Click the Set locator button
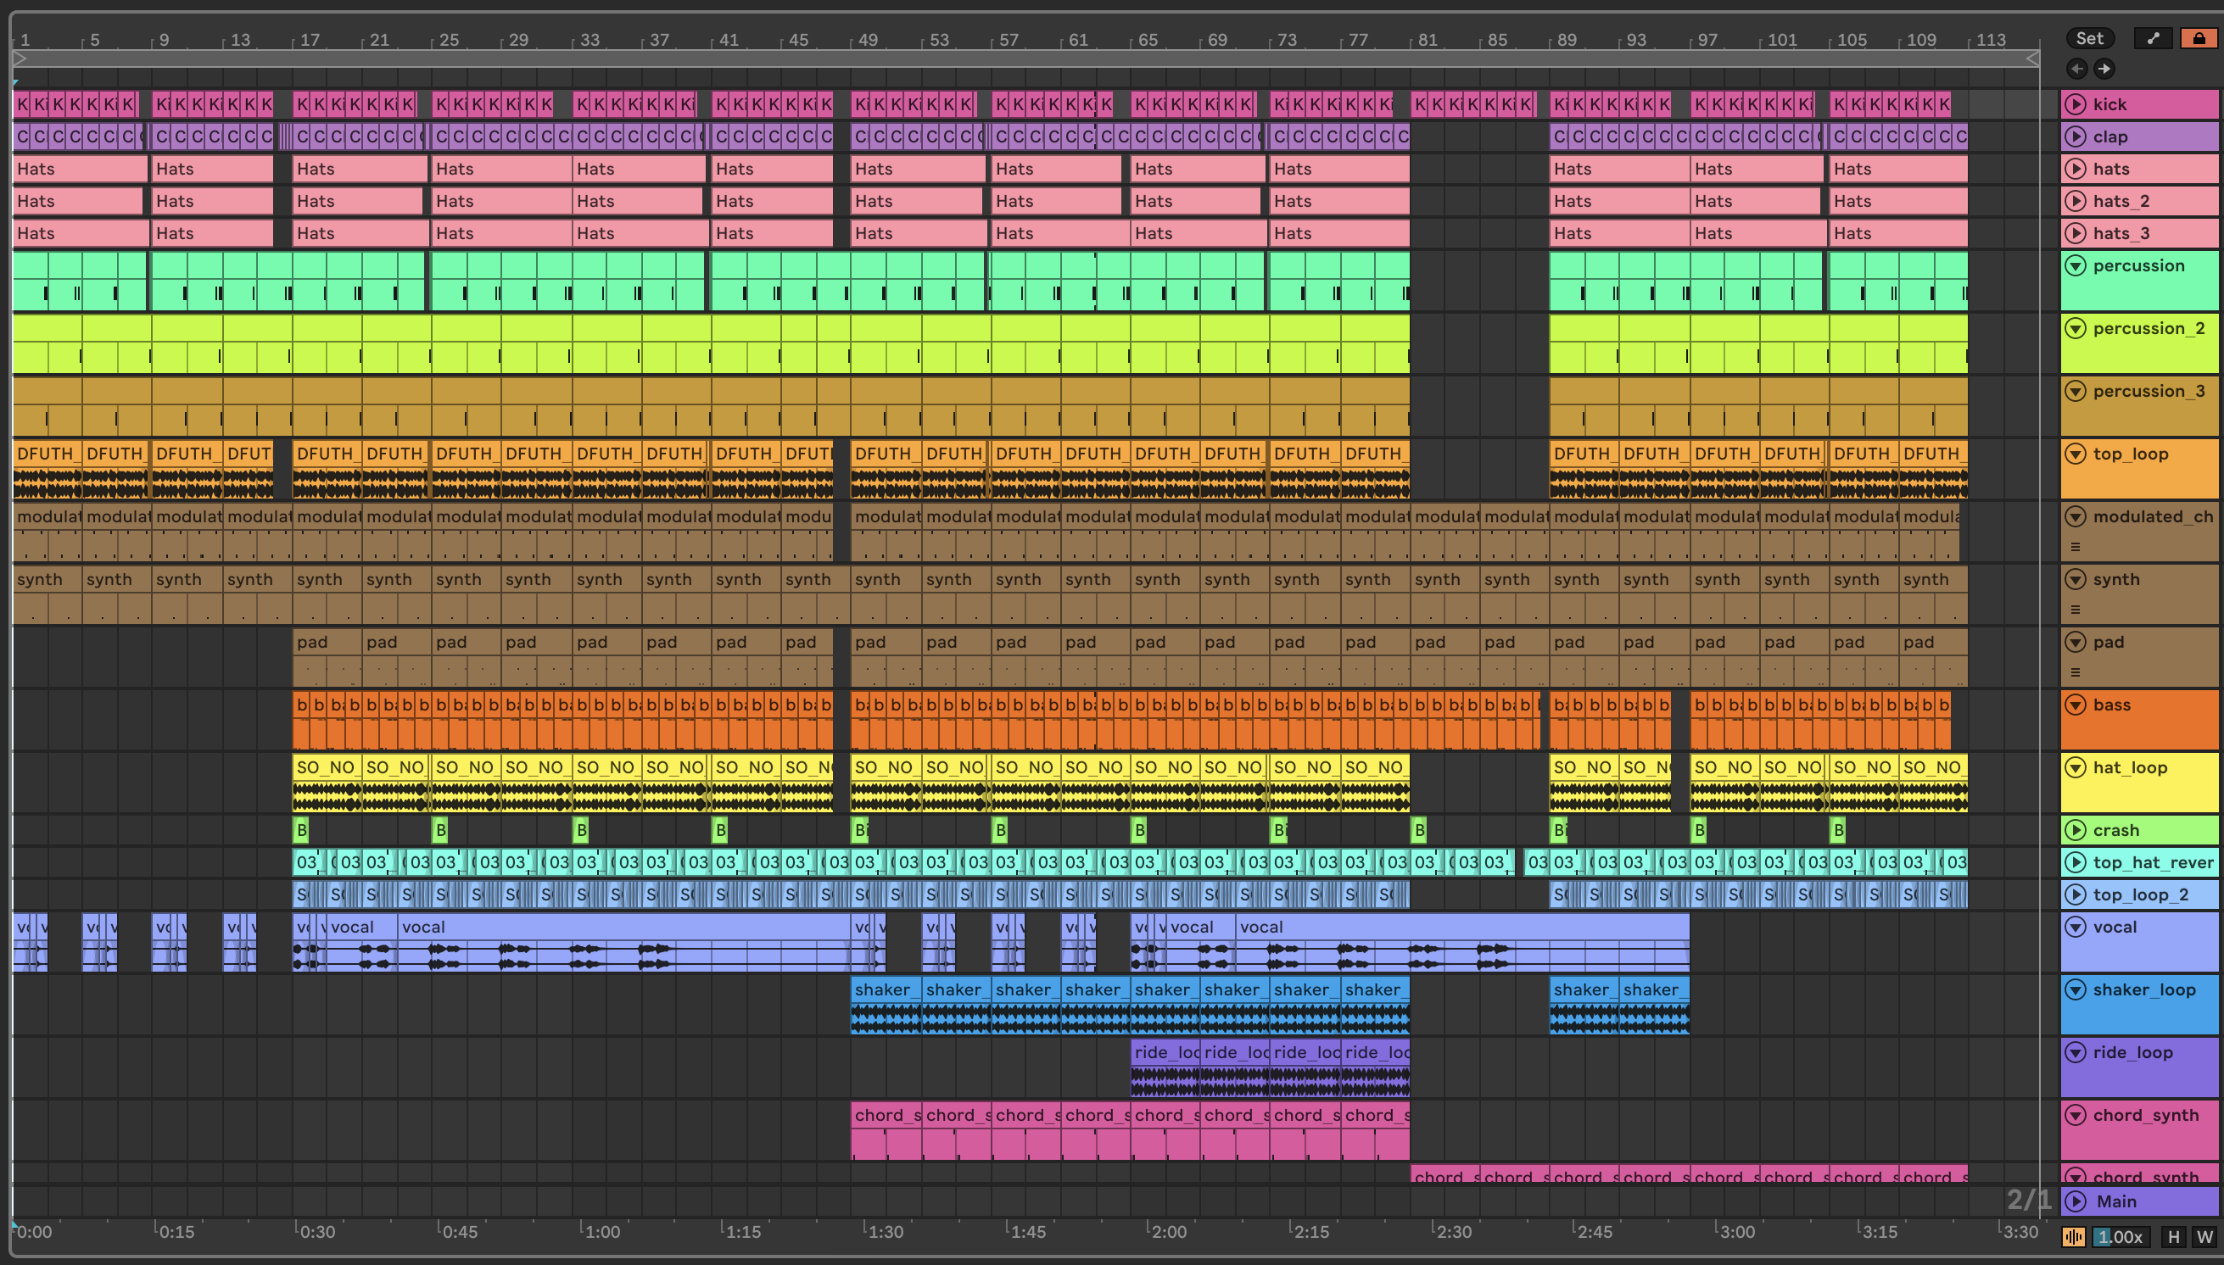 (2089, 38)
